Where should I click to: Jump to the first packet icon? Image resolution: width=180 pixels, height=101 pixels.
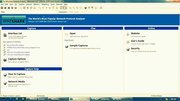(x=53, y=8)
